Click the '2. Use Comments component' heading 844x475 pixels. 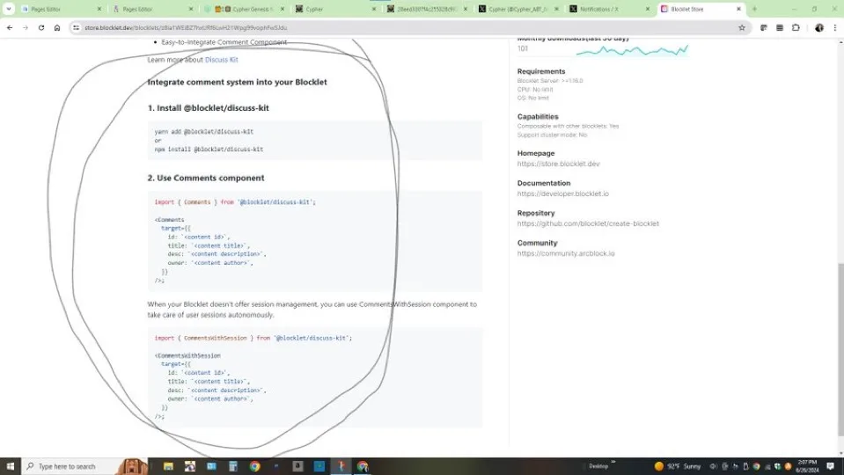coord(206,178)
